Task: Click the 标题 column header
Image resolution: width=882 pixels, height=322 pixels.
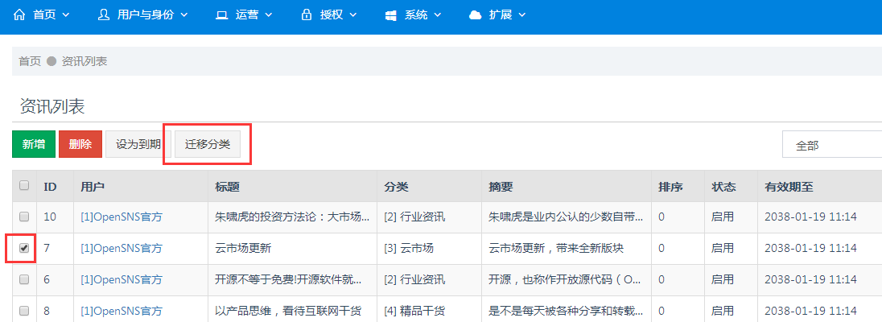Action: pyautogui.click(x=227, y=187)
